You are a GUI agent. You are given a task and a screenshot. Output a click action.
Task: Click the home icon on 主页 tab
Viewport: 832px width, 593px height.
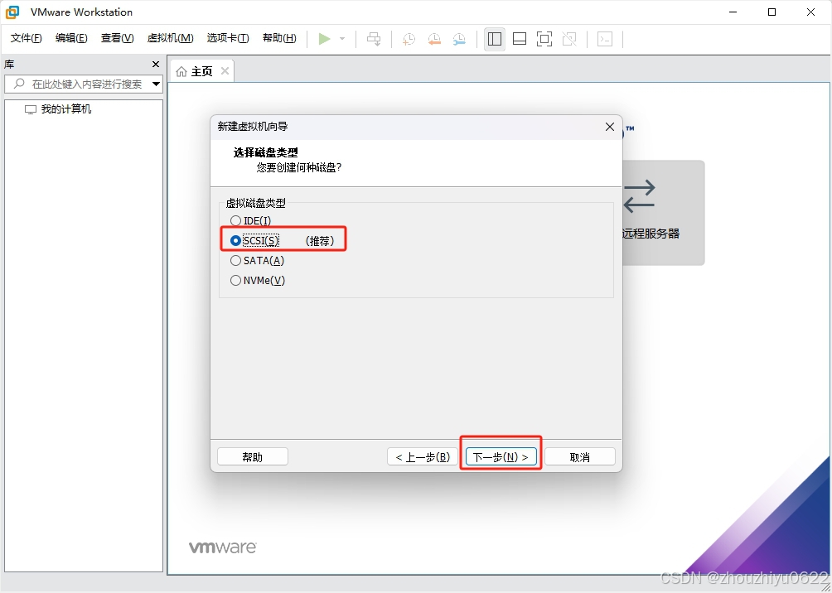click(181, 71)
